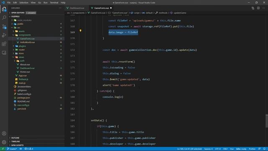Switch to the Dashboard.vue tab
Screen dimensions: 268x151
[77, 8]
